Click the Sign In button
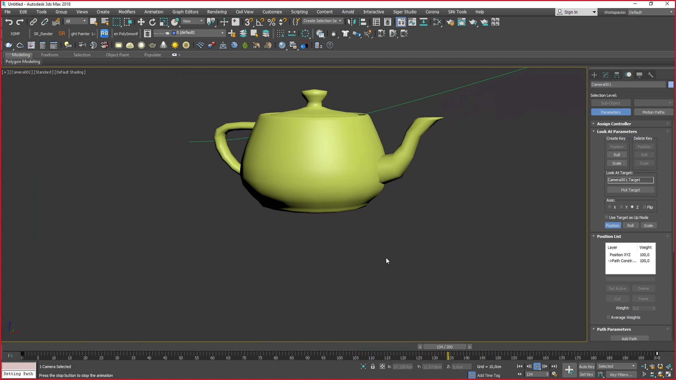This screenshot has width=676, height=380. (x=576, y=12)
